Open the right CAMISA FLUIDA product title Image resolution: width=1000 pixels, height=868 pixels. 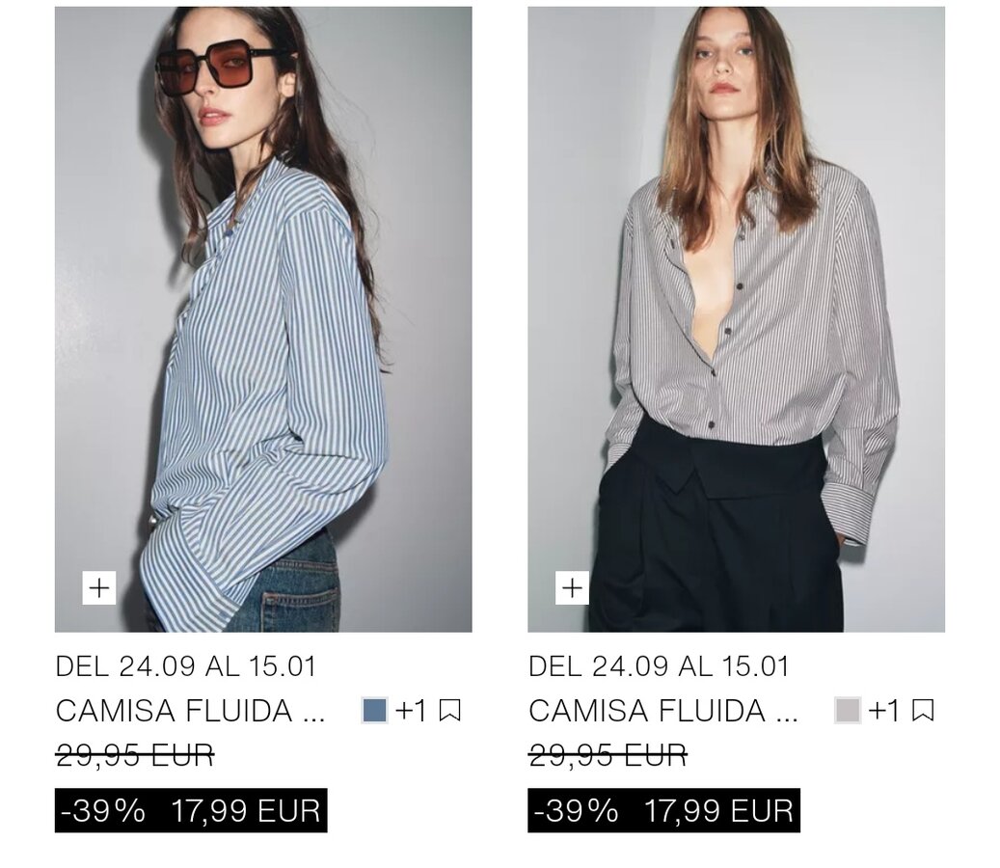(x=663, y=711)
